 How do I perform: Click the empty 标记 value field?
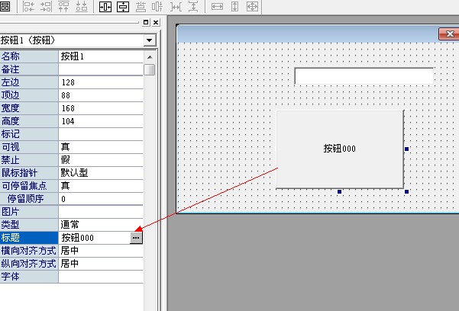point(100,134)
